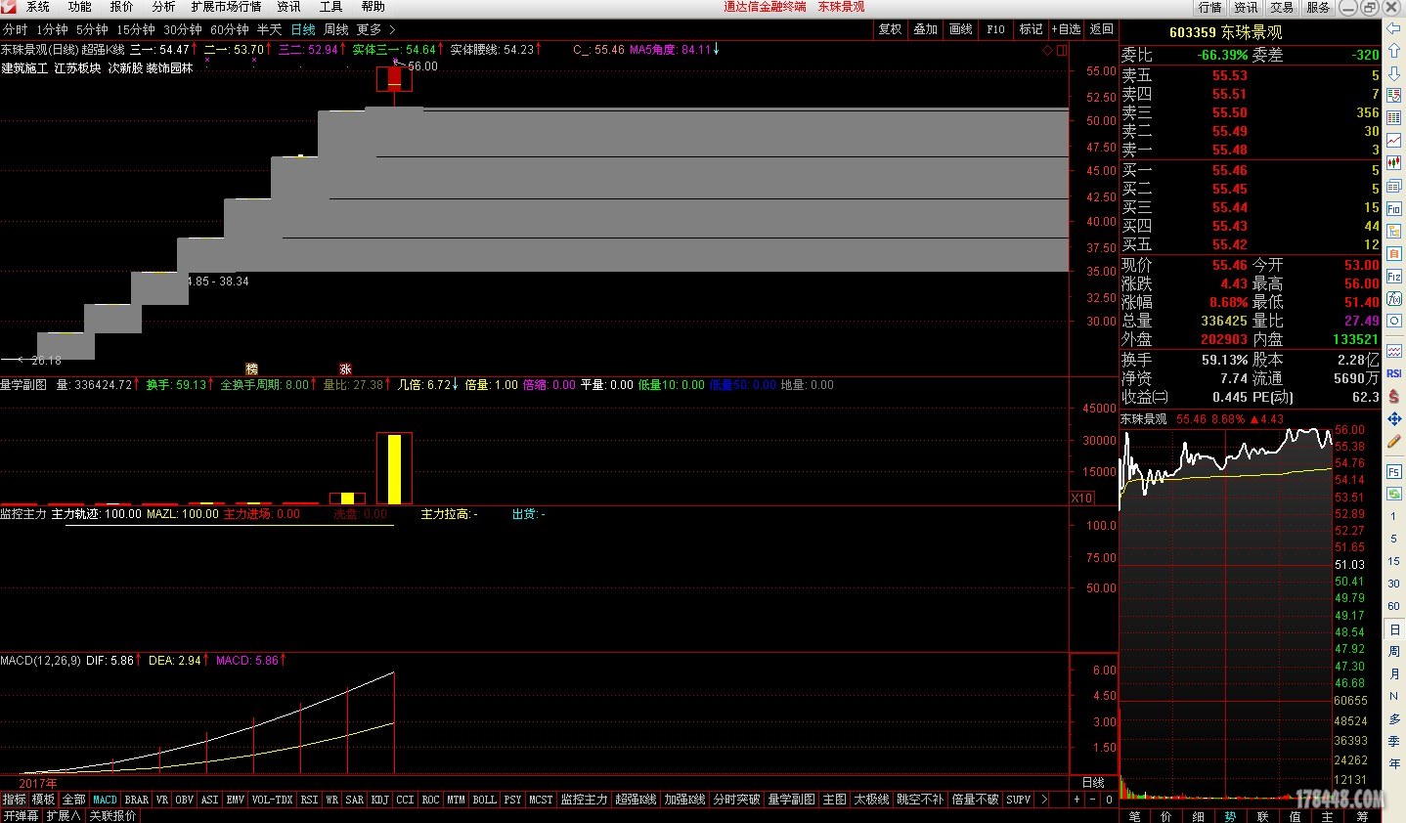Click the 复权 button
The image size is (1406, 823).
pos(890,29)
